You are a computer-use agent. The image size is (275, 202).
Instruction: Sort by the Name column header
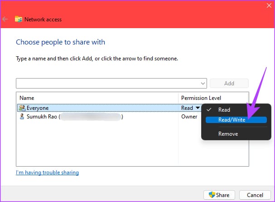tap(27, 98)
